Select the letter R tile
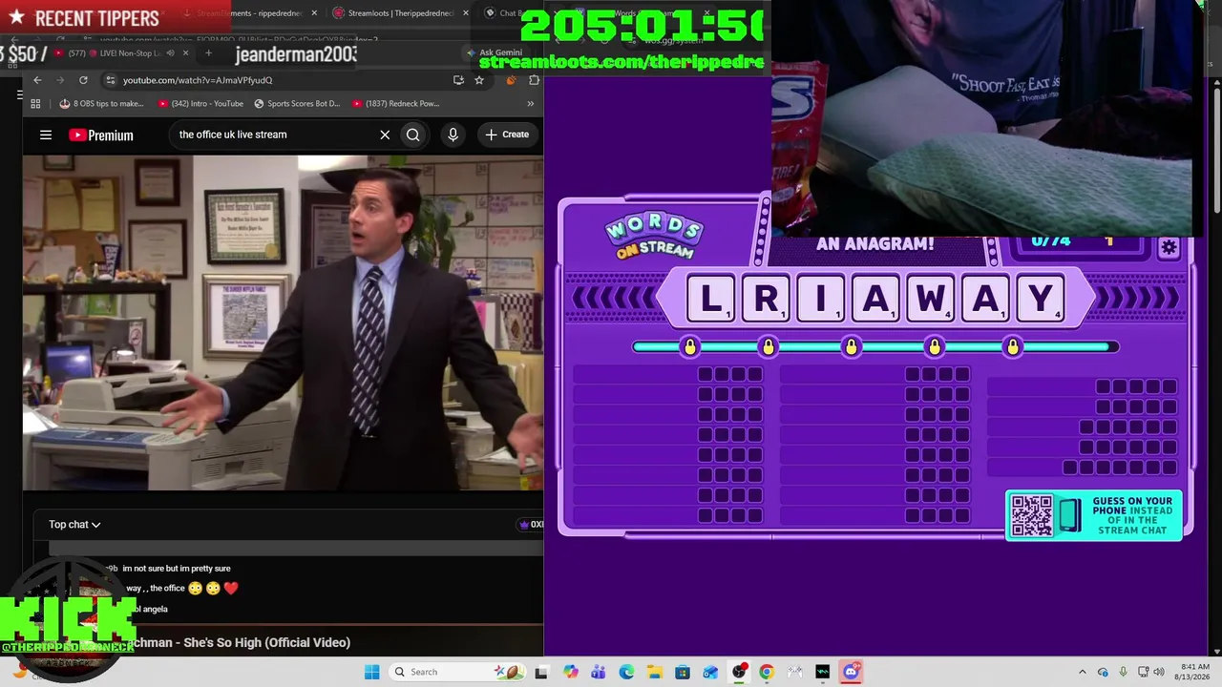The width and height of the screenshot is (1222, 687). pos(766,299)
